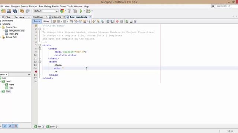The width and height of the screenshot is (238, 133).
Task: Click the Build Project hammer icon
Action: click(x=69, y=11)
